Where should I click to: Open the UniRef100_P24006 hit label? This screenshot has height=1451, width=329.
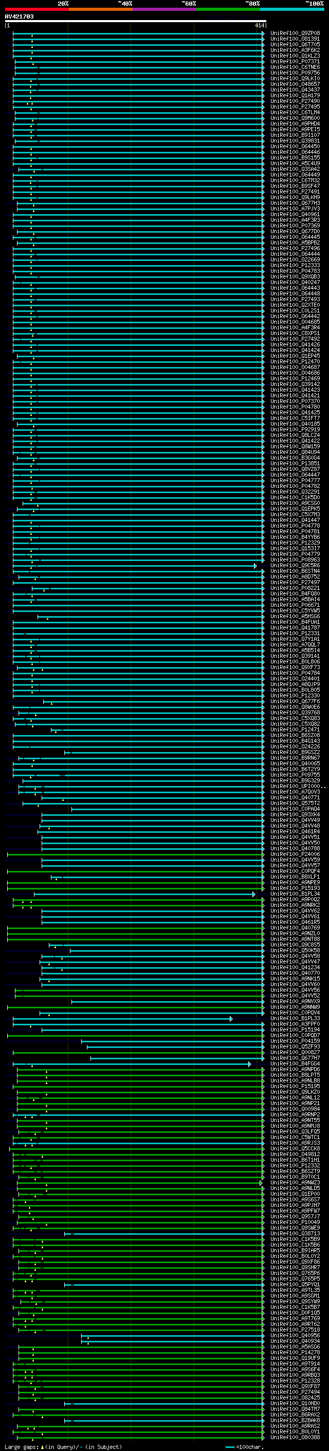point(295,854)
